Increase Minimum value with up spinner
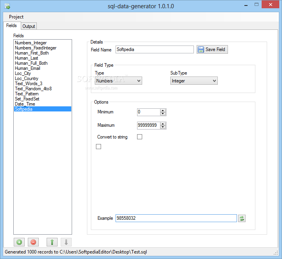 click(x=163, y=110)
